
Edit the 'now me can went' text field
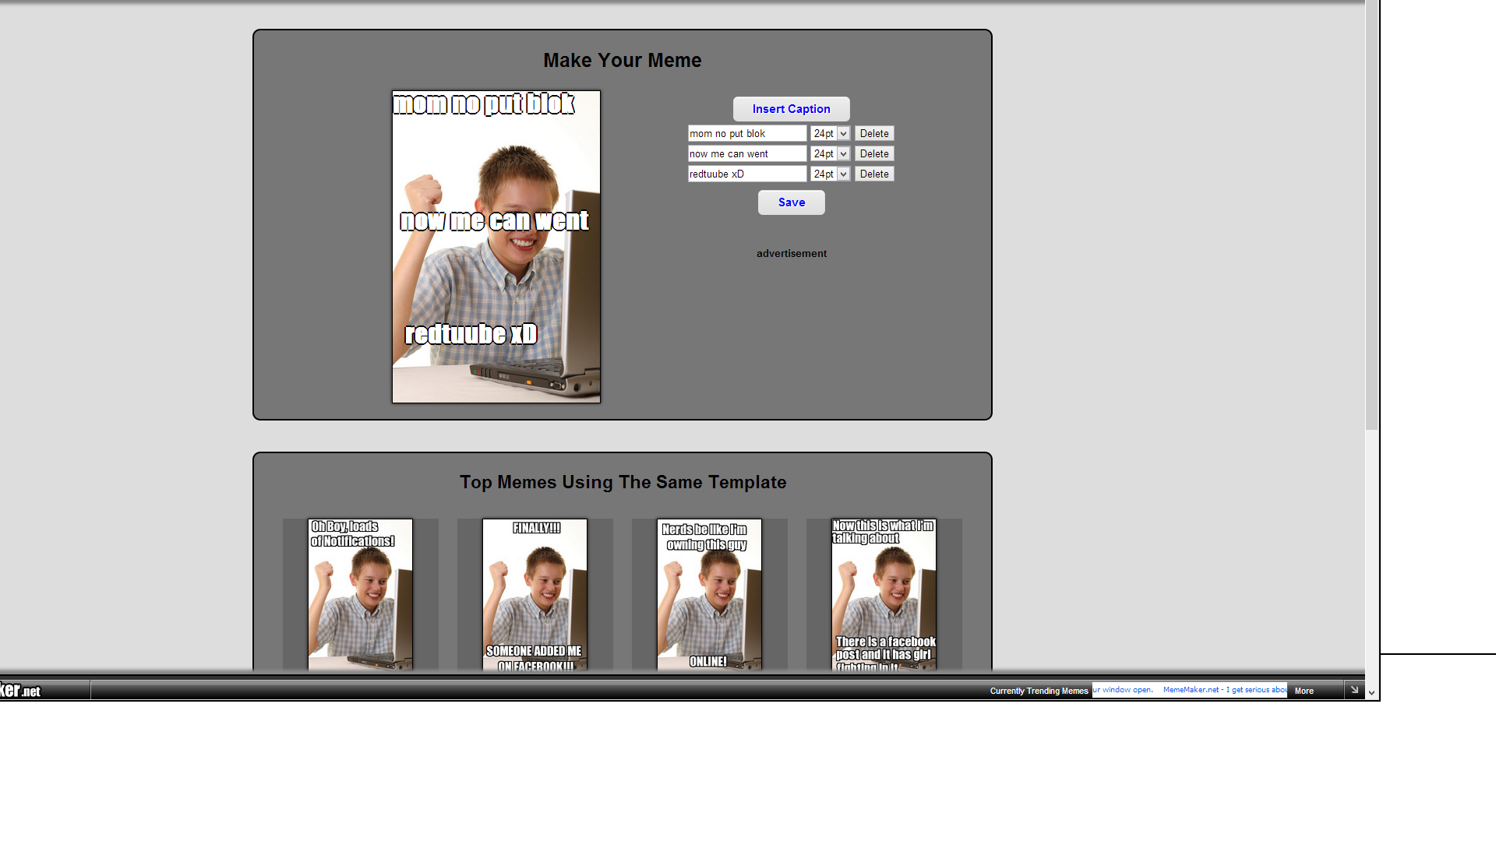747,154
